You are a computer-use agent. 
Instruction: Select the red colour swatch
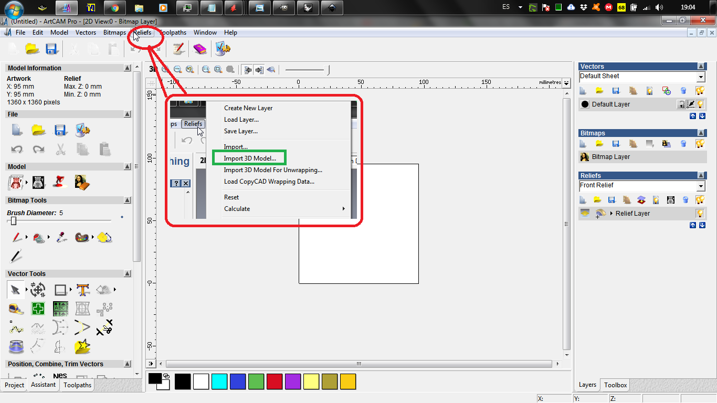coord(275,381)
